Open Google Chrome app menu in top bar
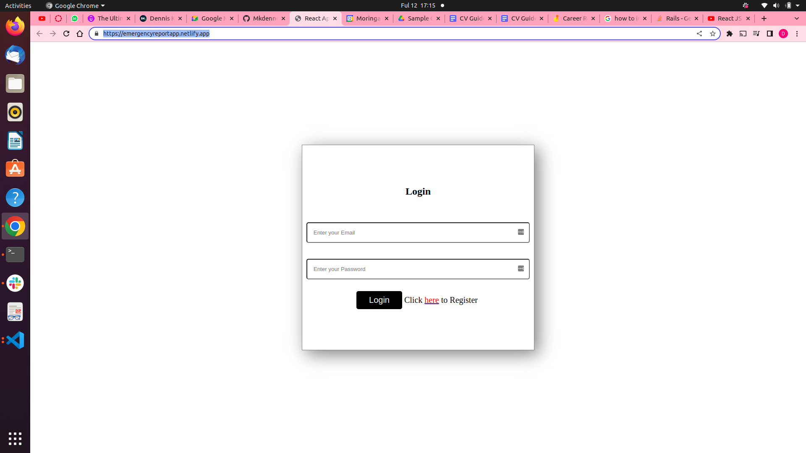 point(76,5)
